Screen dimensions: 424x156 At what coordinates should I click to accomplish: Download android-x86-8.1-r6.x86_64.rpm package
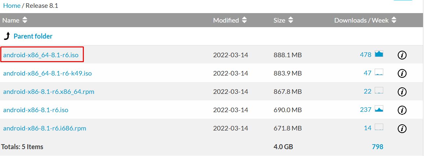click(49, 92)
